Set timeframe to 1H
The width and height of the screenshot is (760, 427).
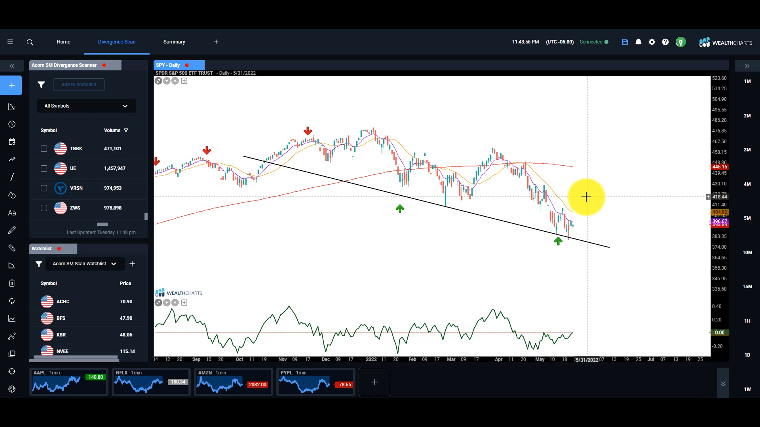tap(747, 321)
